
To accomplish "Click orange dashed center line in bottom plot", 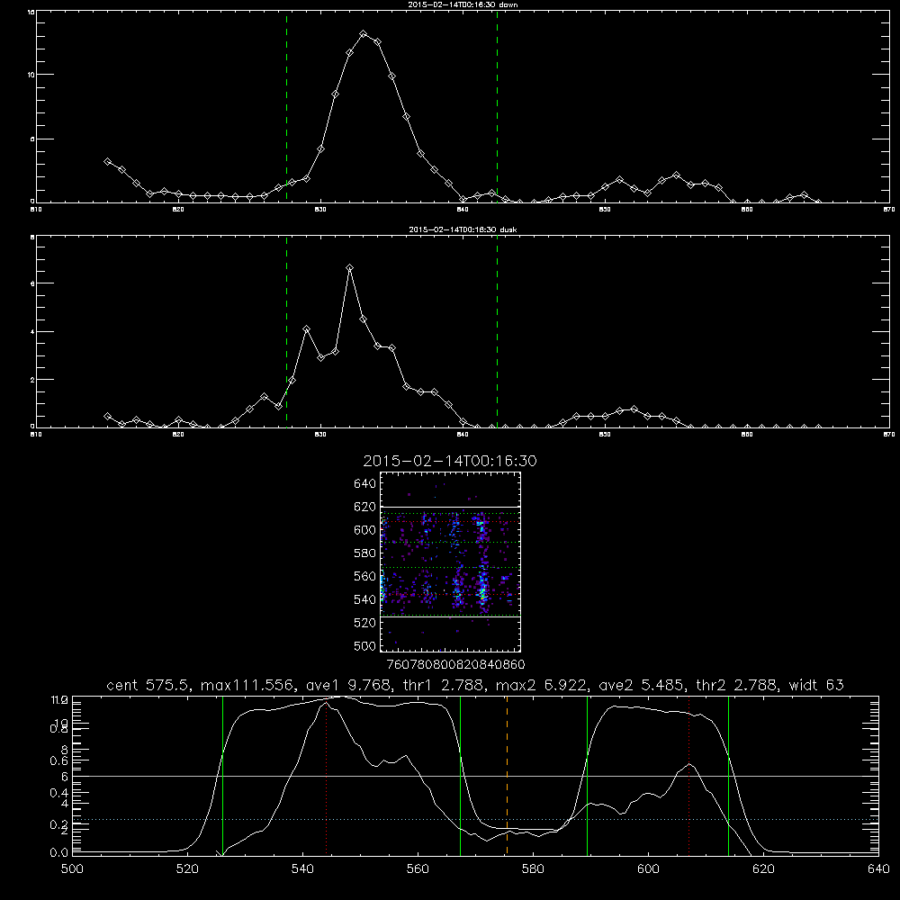I will click(507, 776).
